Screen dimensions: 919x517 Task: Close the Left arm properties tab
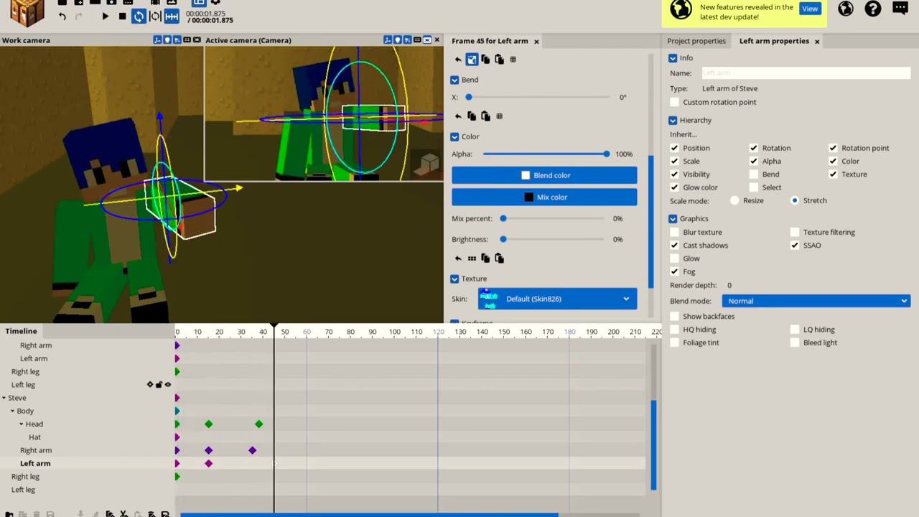[x=817, y=41]
